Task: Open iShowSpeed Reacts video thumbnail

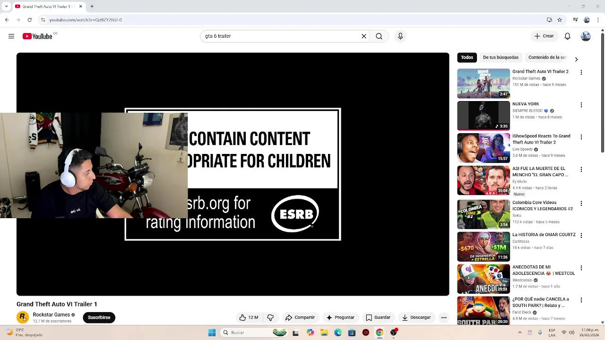Action: click(x=484, y=148)
